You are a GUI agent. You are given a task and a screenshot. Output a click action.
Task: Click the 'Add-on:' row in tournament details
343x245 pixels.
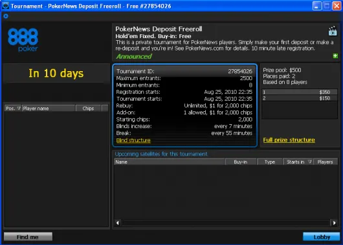pyautogui.click(x=184, y=112)
